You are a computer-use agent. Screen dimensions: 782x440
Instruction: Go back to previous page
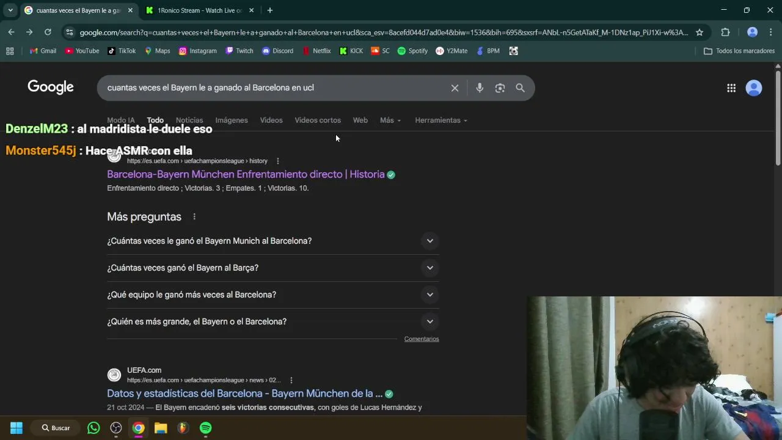coord(11,32)
